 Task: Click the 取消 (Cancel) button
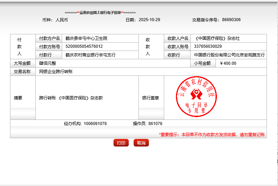pyautogui.click(x=141, y=143)
